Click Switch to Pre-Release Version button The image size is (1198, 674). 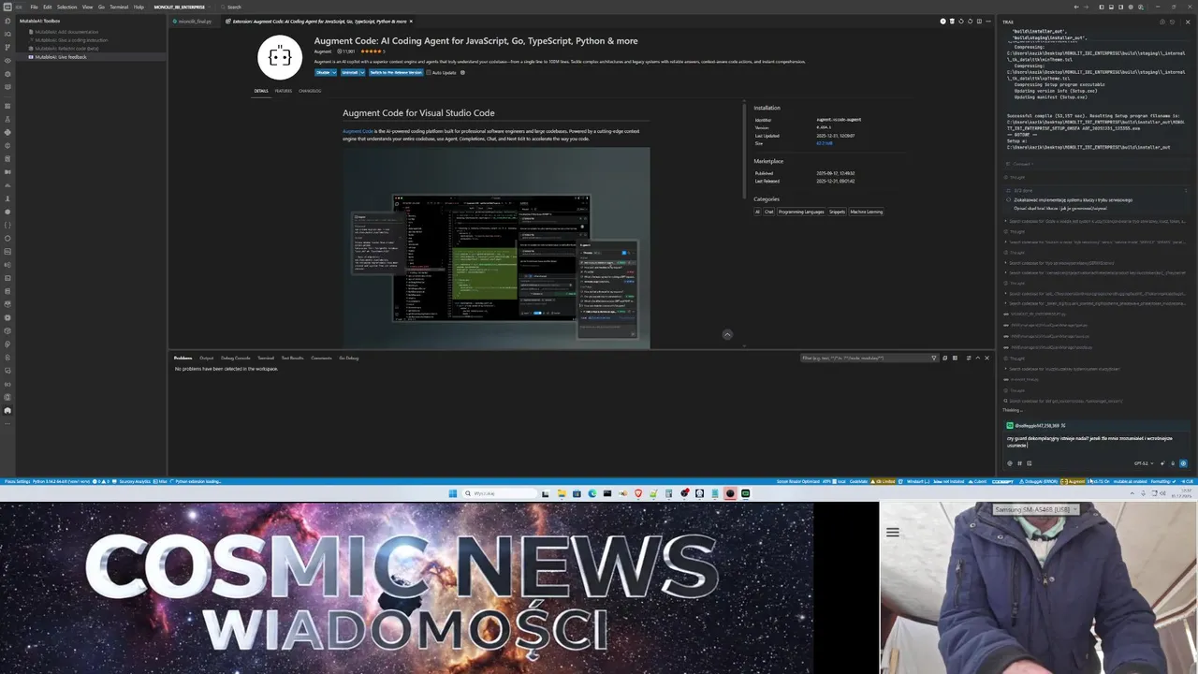click(395, 72)
